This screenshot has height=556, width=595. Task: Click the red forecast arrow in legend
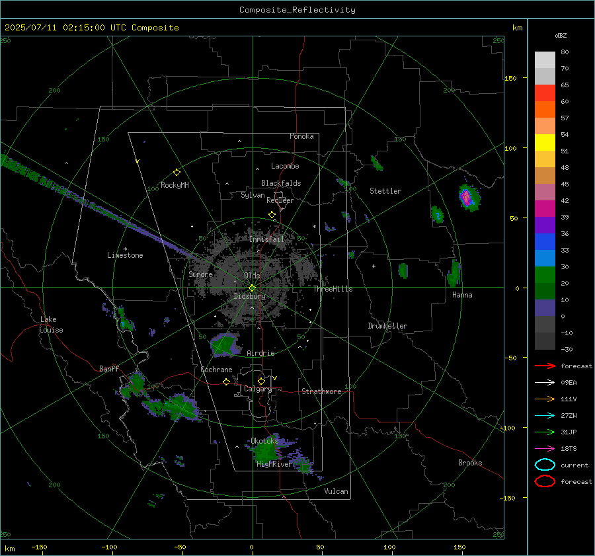(545, 366)
